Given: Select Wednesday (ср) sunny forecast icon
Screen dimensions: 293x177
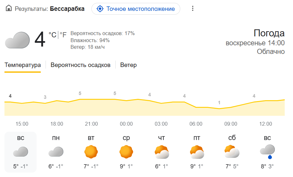Looking at the screenshot, I should [126, 151].
